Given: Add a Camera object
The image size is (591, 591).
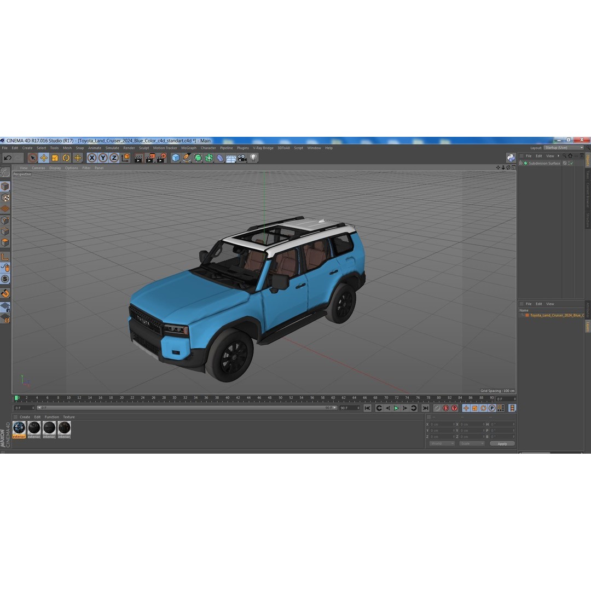Looking at the screenshot, I should coord(242,158).
